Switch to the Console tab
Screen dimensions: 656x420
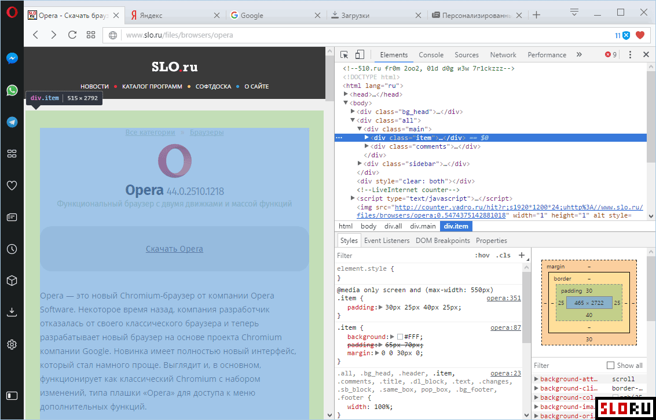tap(431, 55)
